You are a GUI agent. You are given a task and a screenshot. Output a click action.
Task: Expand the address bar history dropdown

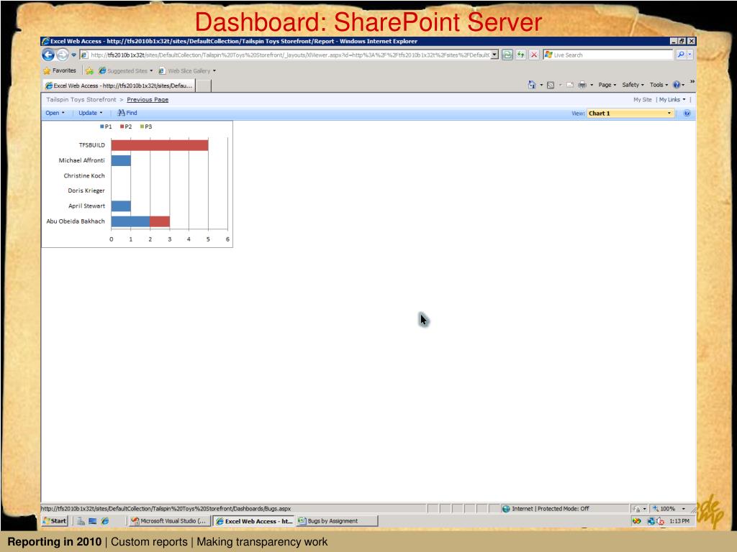(x=495, y=55)
